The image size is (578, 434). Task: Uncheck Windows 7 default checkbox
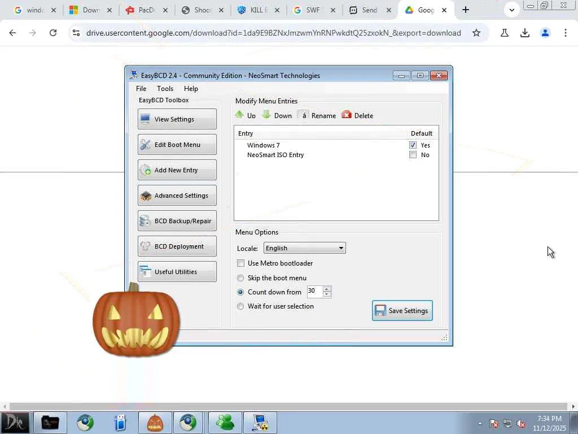point(413,145)
